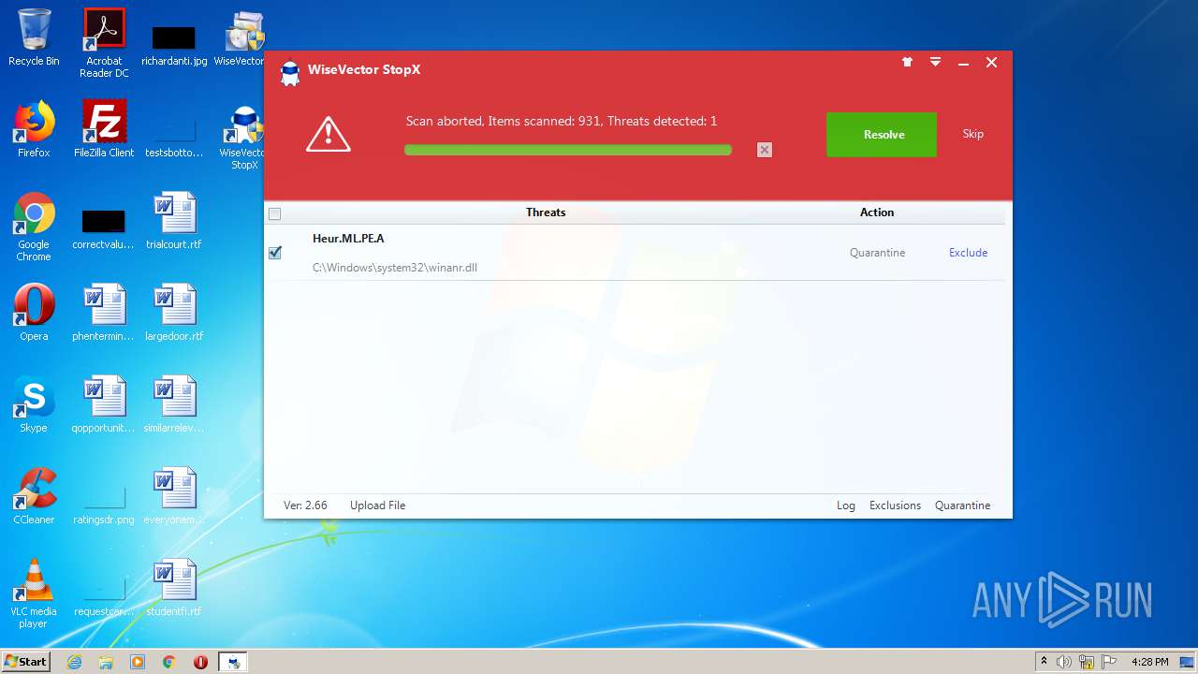Select the largedoor.rtf desktop document
This screenshot has height=674, width=1198.
point(174,313)
